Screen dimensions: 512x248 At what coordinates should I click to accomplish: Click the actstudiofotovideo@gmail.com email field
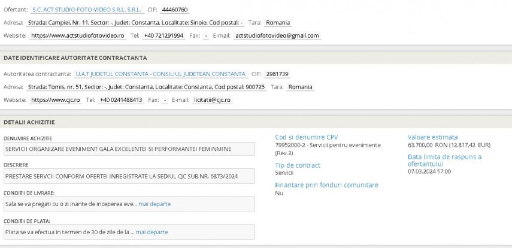[x=276, y=35]
